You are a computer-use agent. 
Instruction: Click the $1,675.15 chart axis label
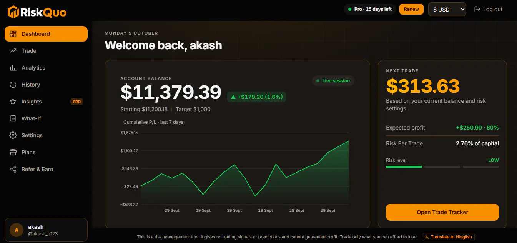coord(129,133)
